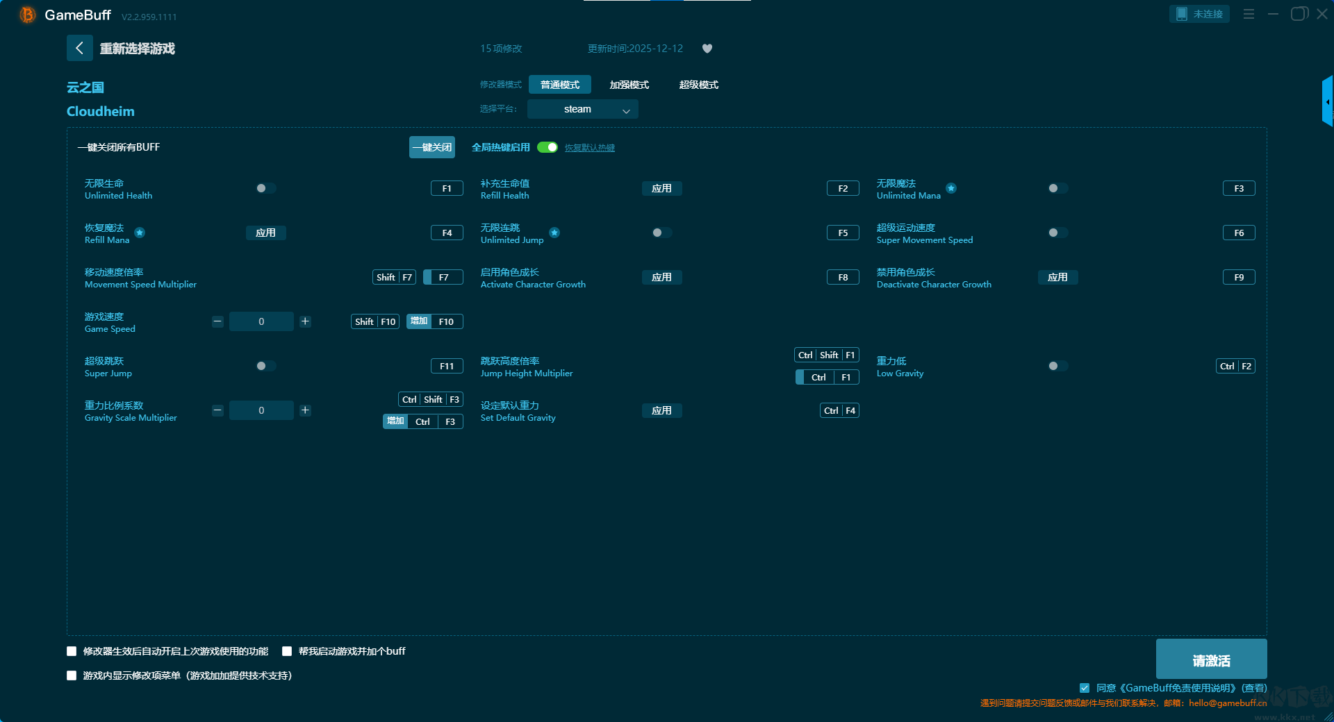
Task: Open the steam platform dropdown
Action: [x=582, y=109]
